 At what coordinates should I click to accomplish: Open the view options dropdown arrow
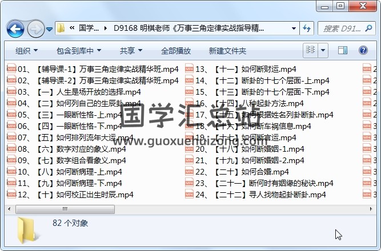(323, 50)
